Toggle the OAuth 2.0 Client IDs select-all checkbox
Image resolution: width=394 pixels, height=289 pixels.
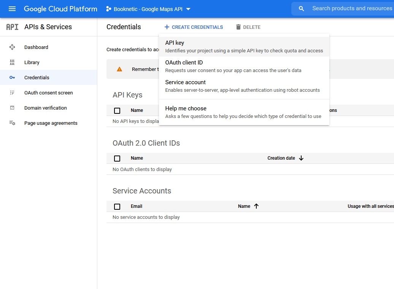(117, 159)
